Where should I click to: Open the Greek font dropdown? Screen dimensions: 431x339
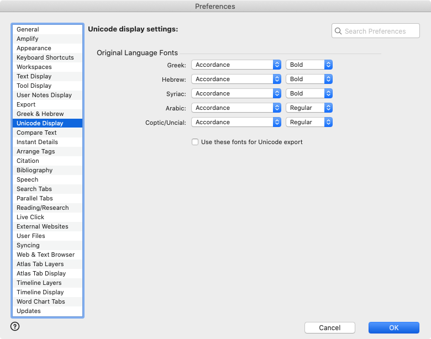click(236, 65)
